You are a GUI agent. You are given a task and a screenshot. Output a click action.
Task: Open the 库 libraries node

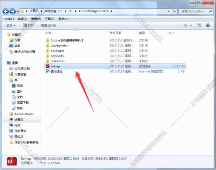pyautogui.click(x=16, y=80)
